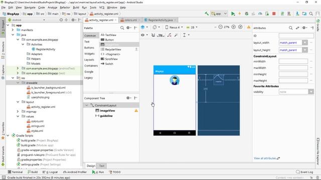The width and height of the screenshot is (321, 180).
Task: Click the imageView warning icon
Action: point(136,110)
